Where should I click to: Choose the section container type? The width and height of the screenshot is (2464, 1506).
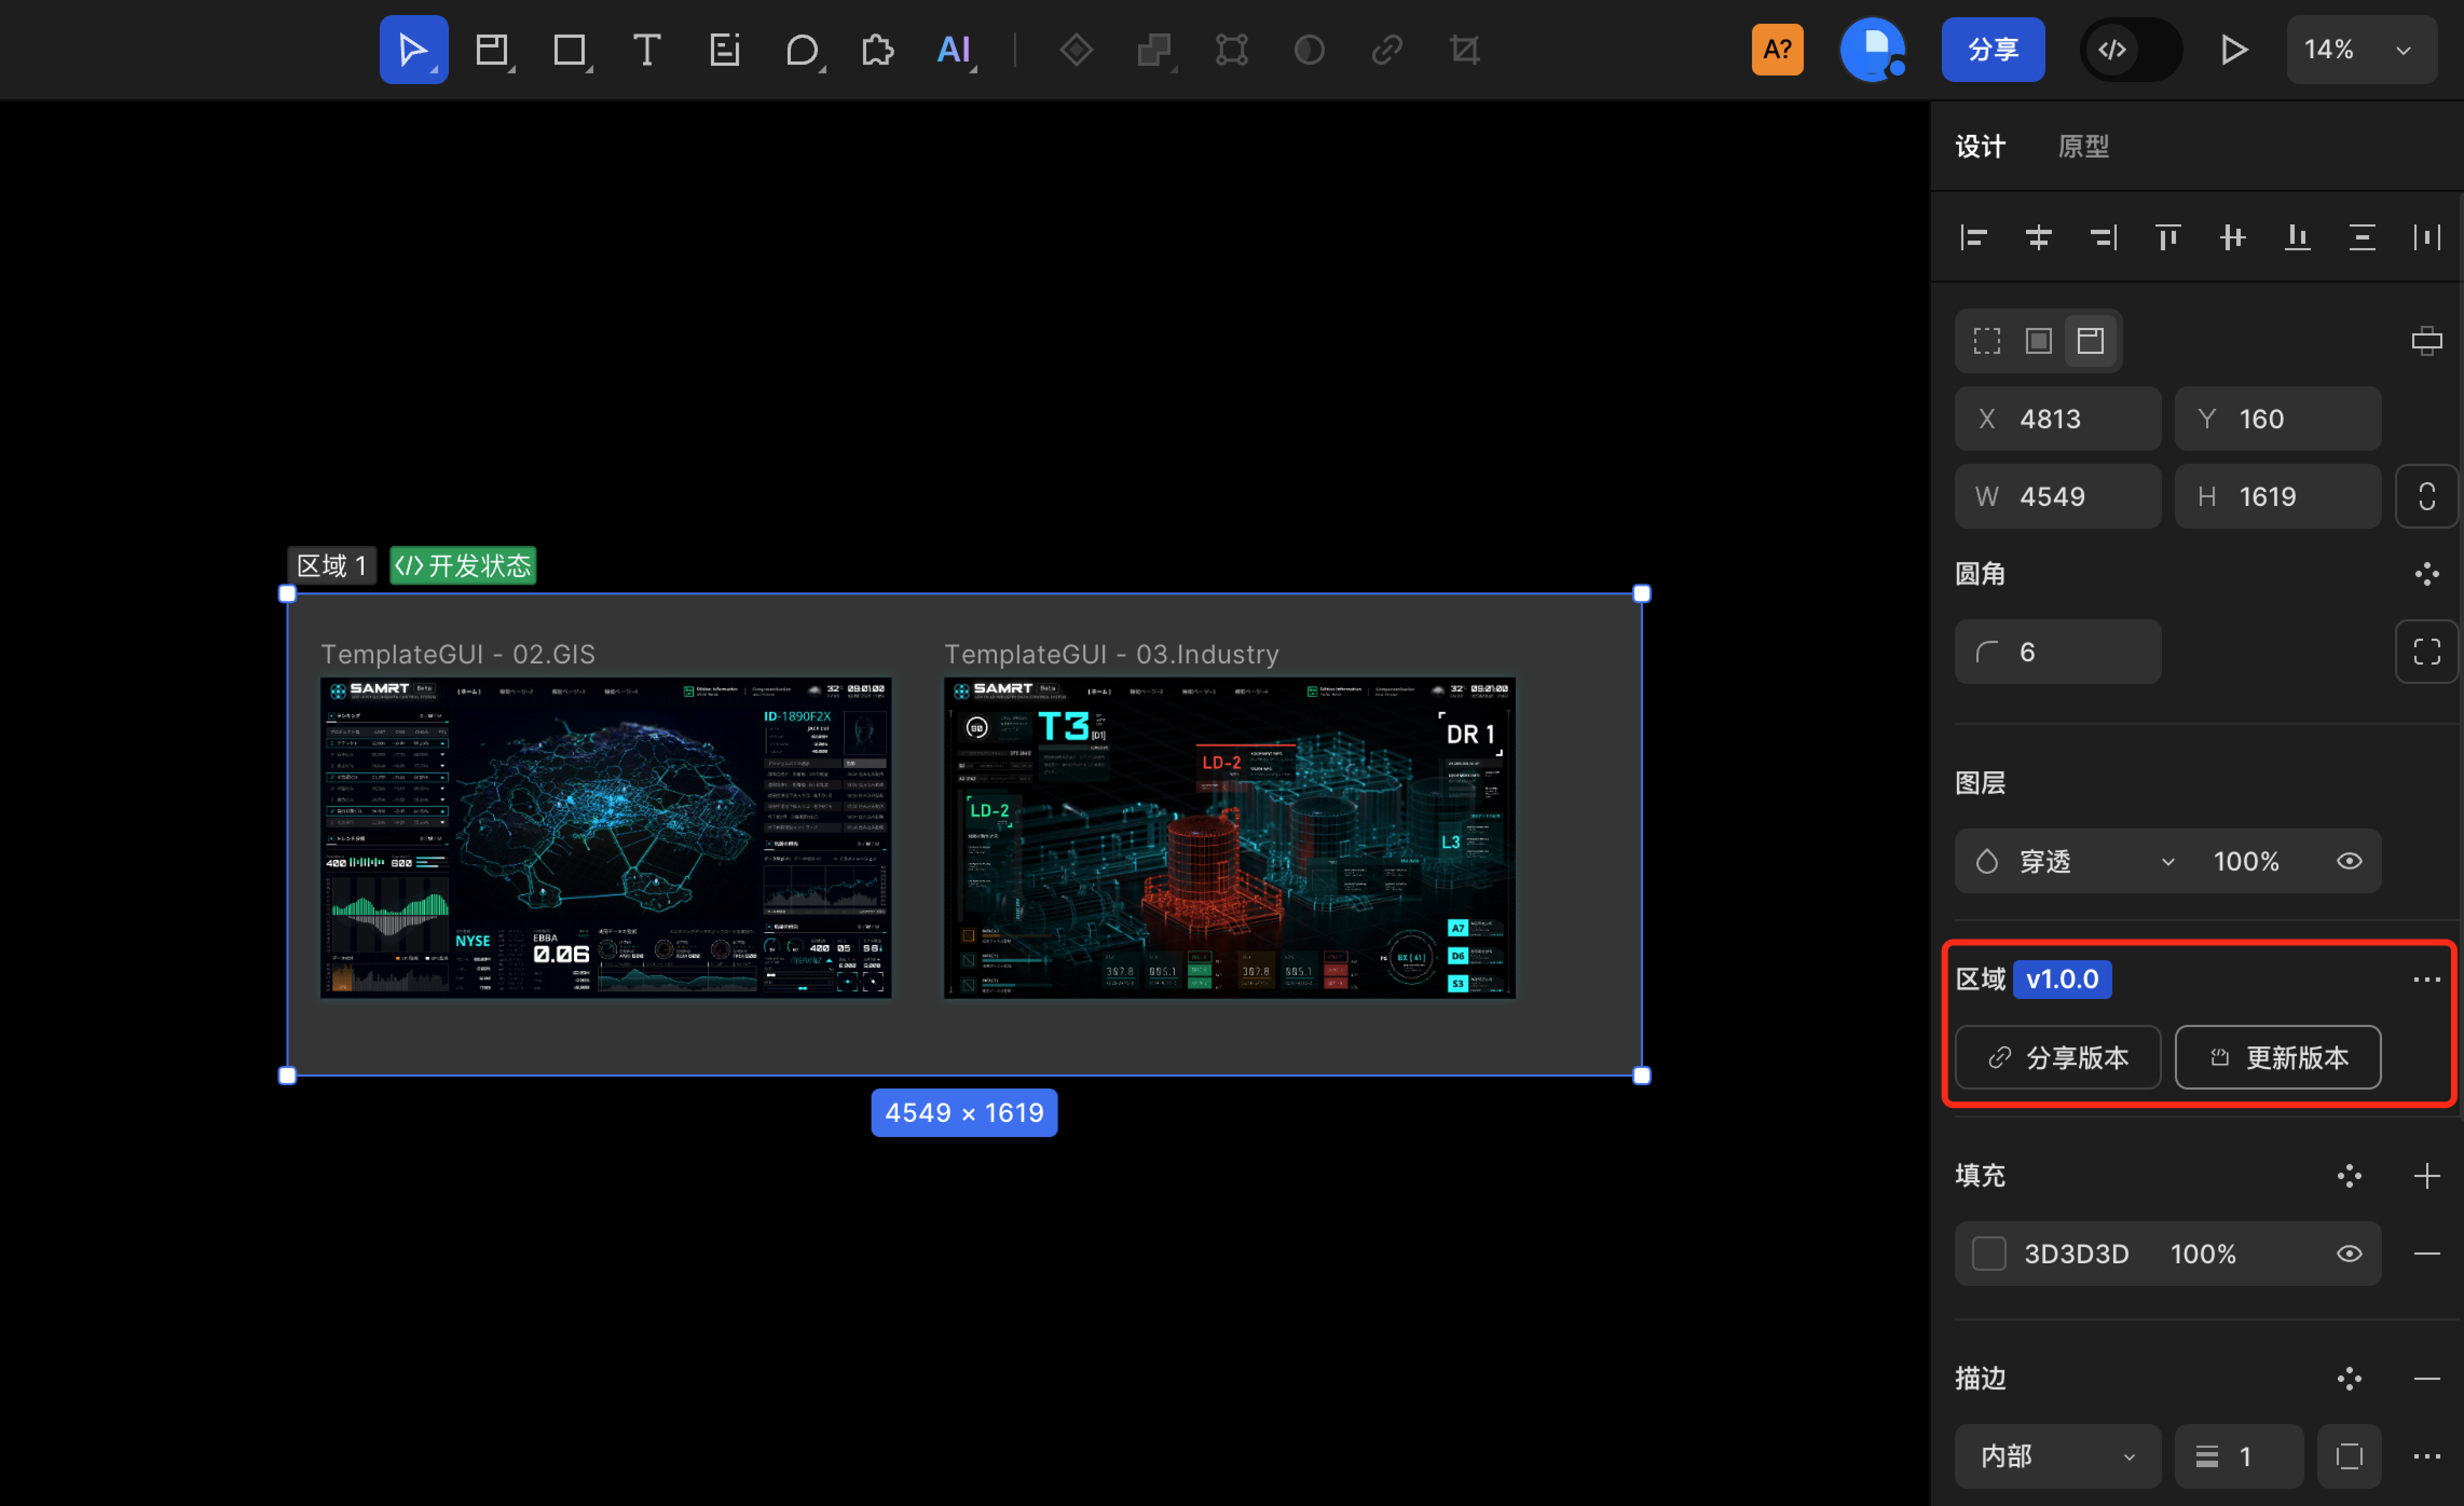click(x=2091, y=341)
